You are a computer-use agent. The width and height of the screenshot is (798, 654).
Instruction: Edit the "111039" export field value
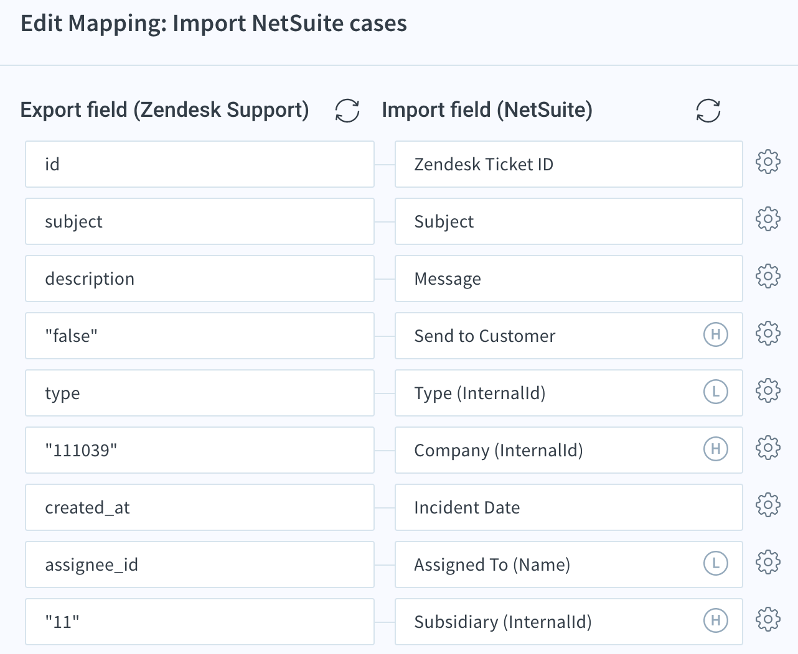tap(200, 450)
